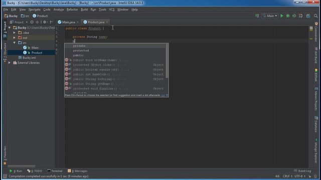321x180 pixels.
Task: Open the Navigate menu
Action: [x=35, y=9]
